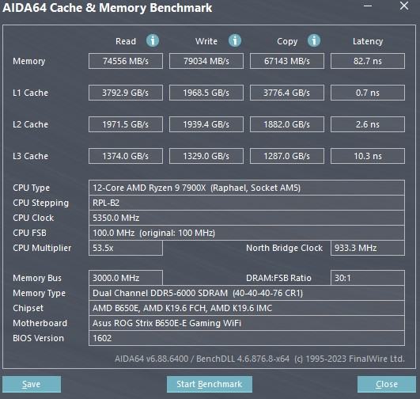
Task: Open the Copy column info icon
Action: (314, 40)
